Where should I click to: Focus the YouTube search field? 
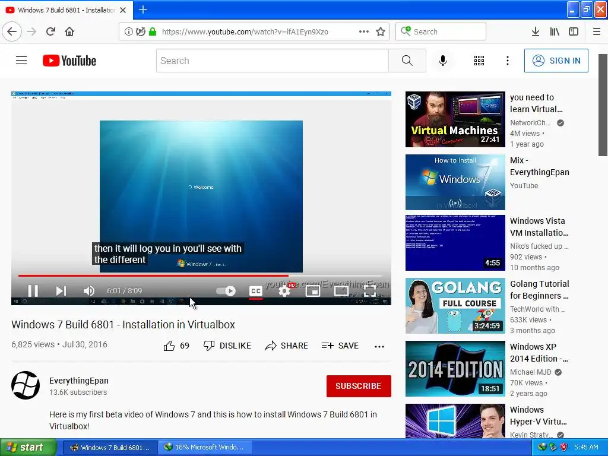[x=272, y=61]
